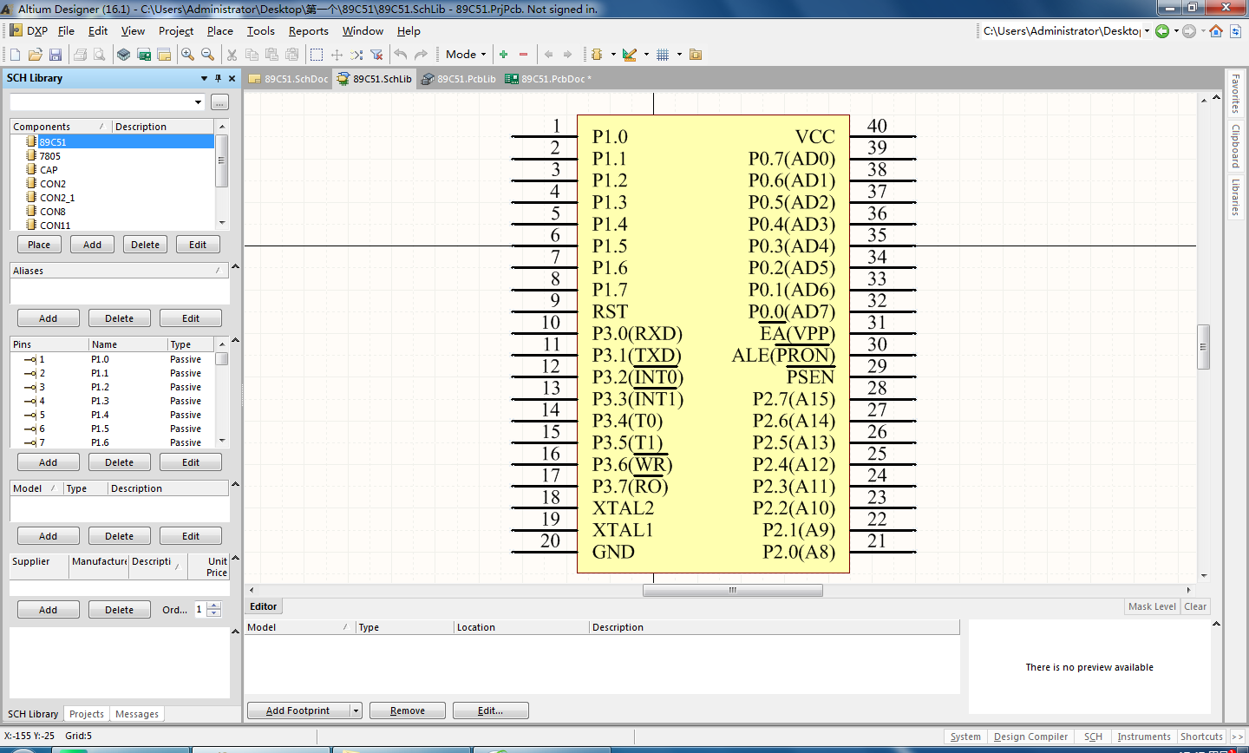Undo the last action
This screenshot has width=1249, height=753.
tap(401, 55)
